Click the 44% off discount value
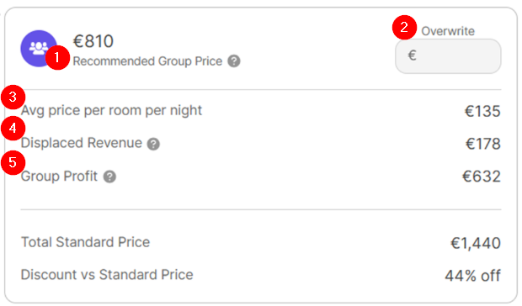This screenshot has height=306, width=522. pos(472,276)
